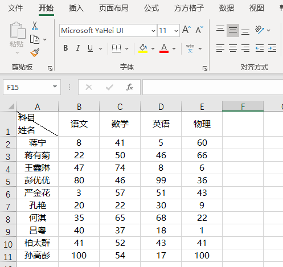The width and height of the screenshot is (283, 267).
Task: Click the text orientation icon
Action: coord(260,30)
